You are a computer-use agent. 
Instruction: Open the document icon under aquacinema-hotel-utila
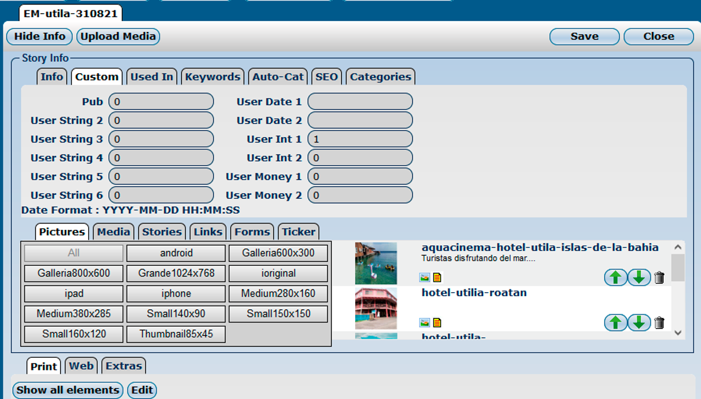(x=437, y=278)
